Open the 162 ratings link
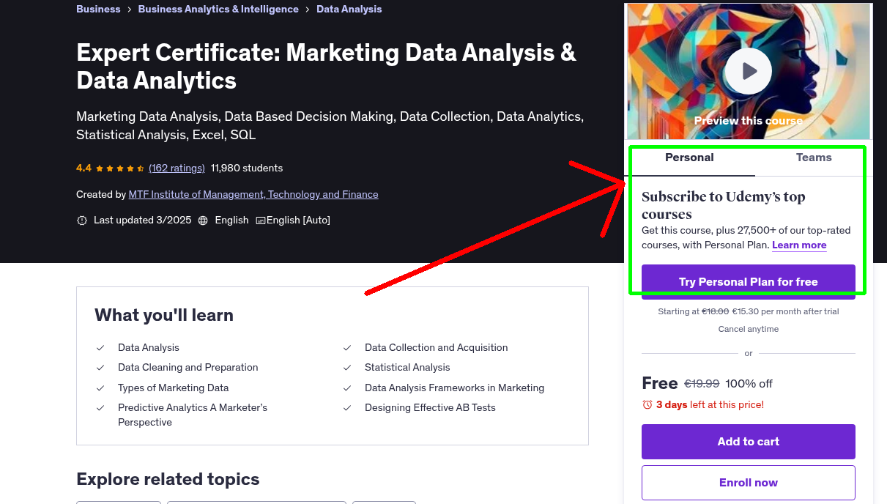Screen dimensions: 887x504 click(x=177, y=168)
